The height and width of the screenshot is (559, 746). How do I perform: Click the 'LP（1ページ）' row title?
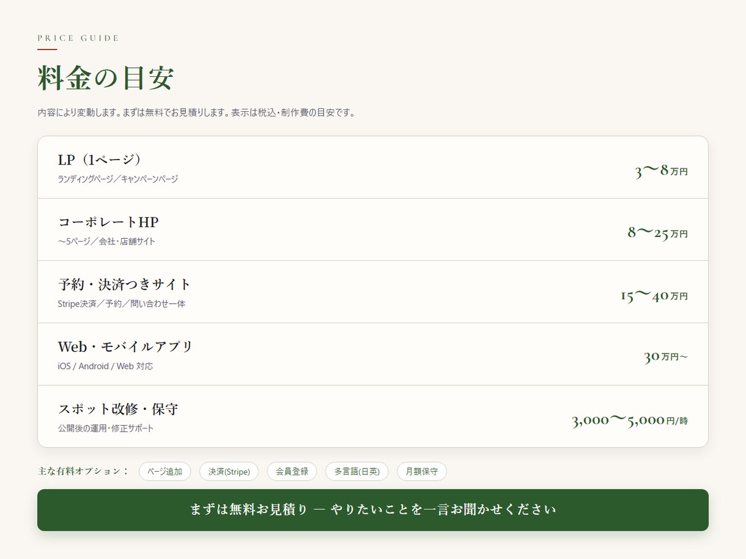coord(101,160)
